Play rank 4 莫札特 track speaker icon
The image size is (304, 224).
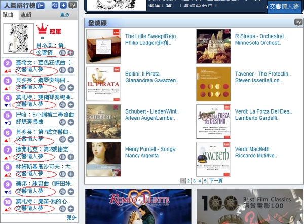coord(62,105)
